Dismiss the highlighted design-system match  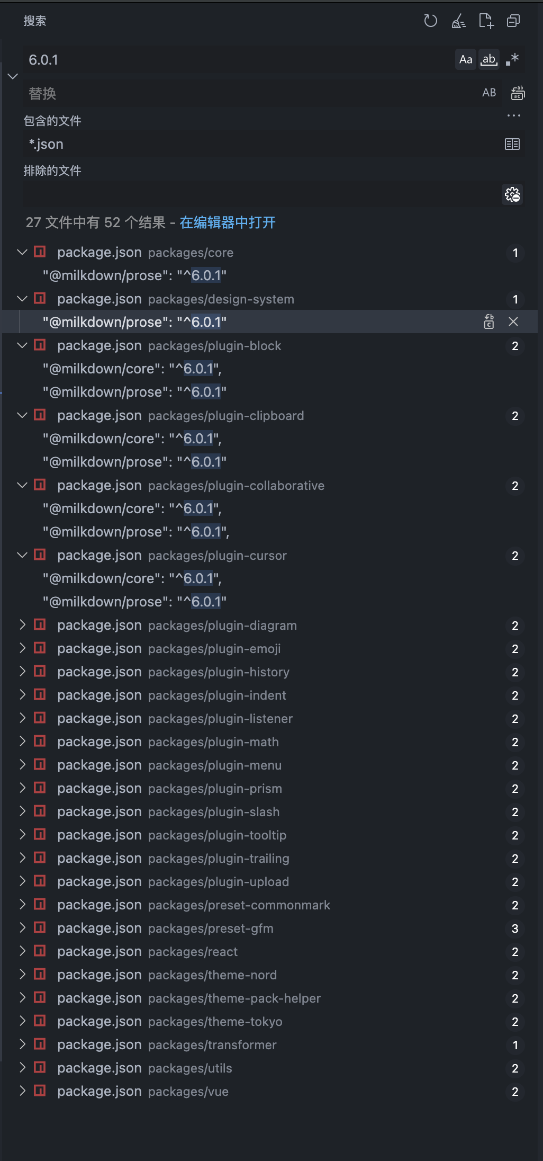point(513,321)
